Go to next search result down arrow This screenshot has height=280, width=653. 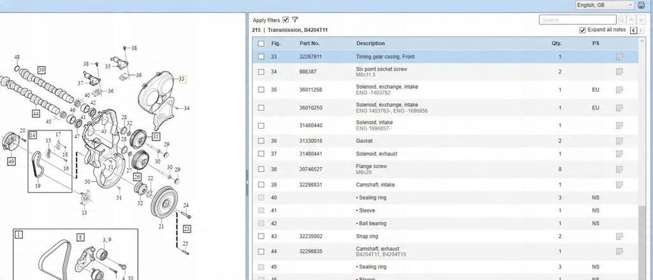tap(640, 20)
